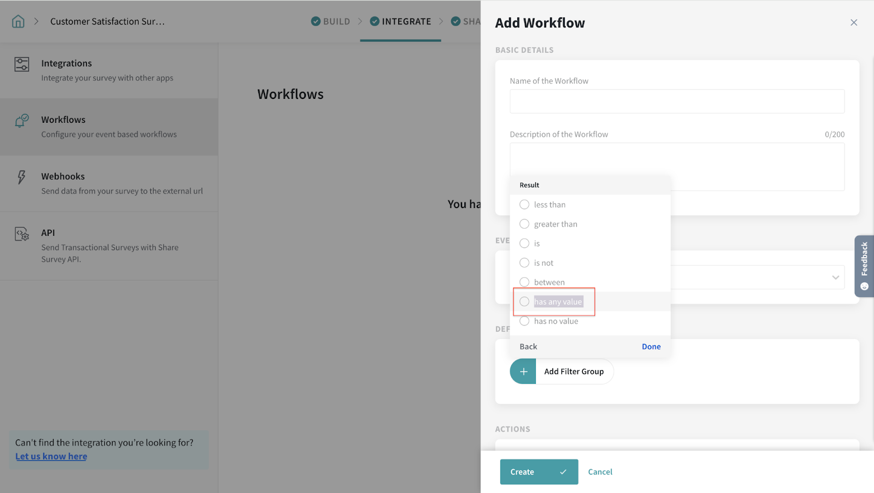Screen dimensions: 874x493
Task: Choose the 'greater than' radio option
Action: tap(524, 224)
